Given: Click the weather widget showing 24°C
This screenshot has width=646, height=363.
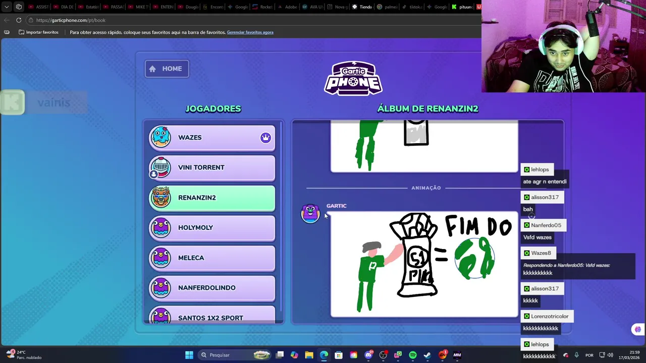Looking at the screenshot, I should pos(24,355).
